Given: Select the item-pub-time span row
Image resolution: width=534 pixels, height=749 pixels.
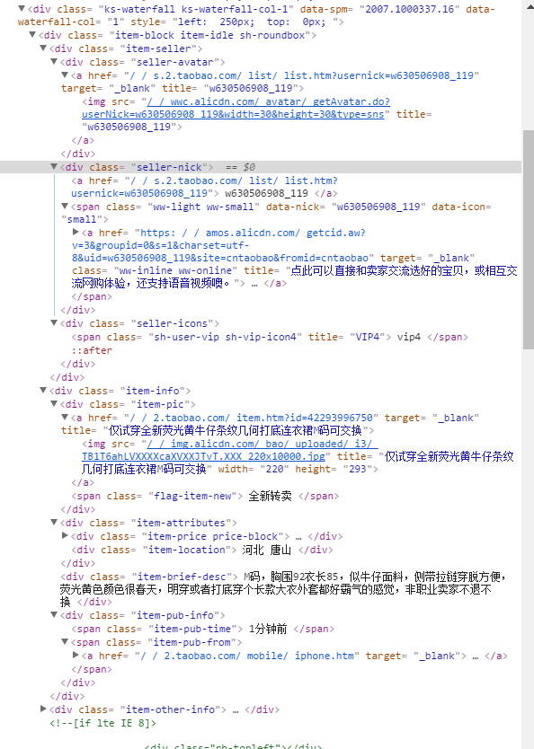Looking at the screenshot, I should (x=202, y=629).
